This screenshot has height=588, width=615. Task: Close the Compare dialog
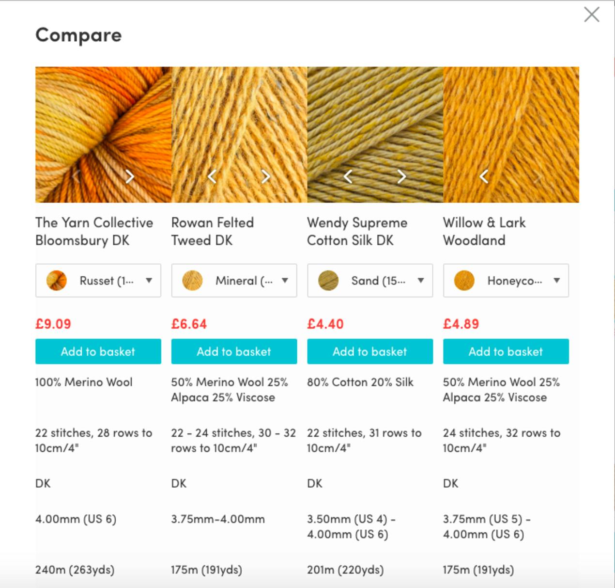pos(592,15)
